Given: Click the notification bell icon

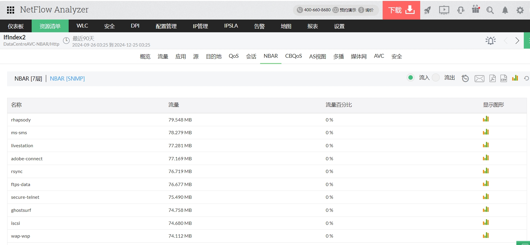Looking at the screenshot, I should [505, 10].
